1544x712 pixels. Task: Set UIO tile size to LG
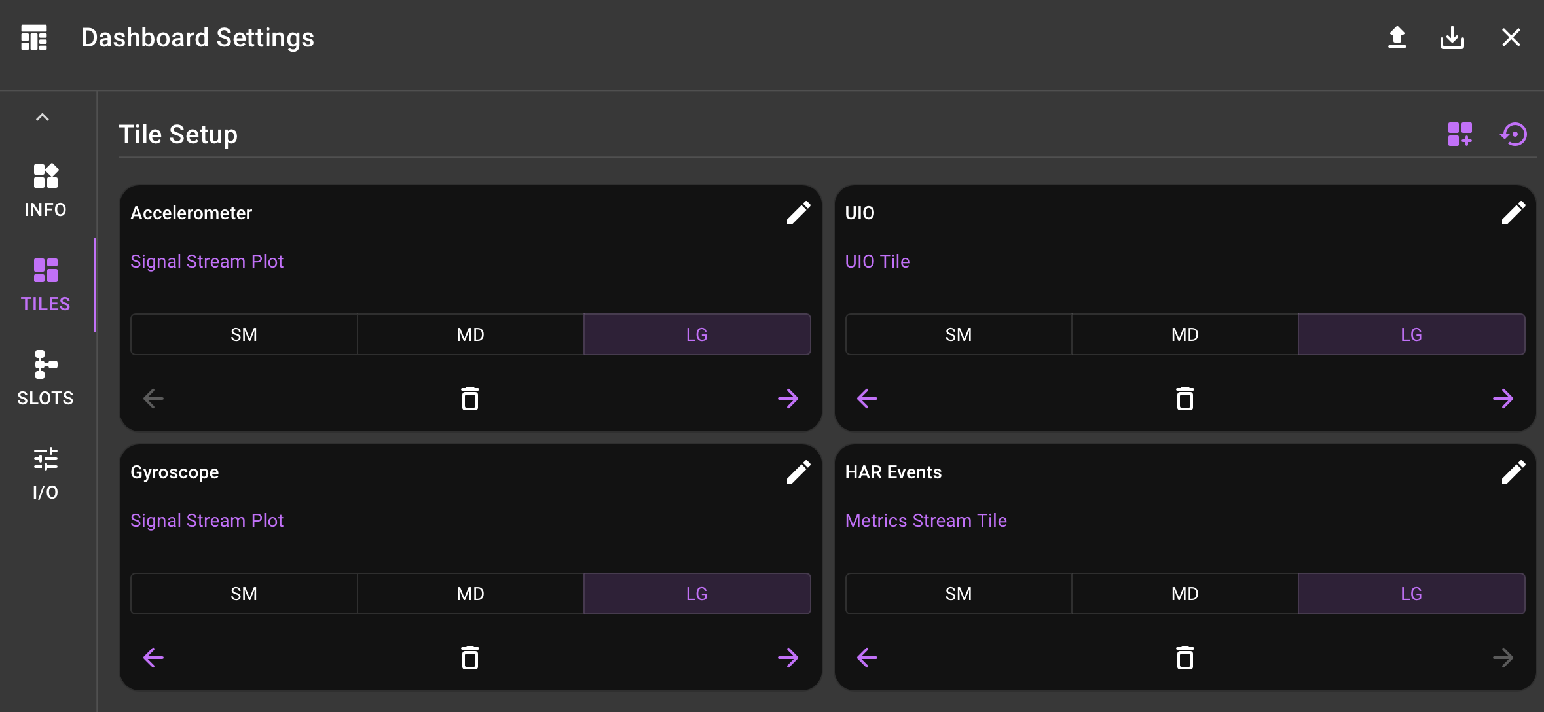click(x=1411, y=334)
